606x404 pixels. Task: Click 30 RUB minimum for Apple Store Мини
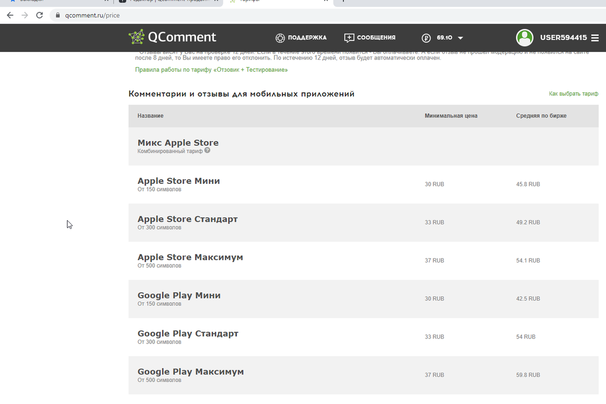pyautogui.click(x=434, y=184)
